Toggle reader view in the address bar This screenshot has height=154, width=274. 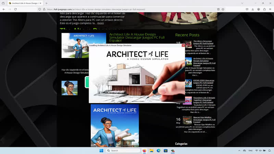click(218, 9)
